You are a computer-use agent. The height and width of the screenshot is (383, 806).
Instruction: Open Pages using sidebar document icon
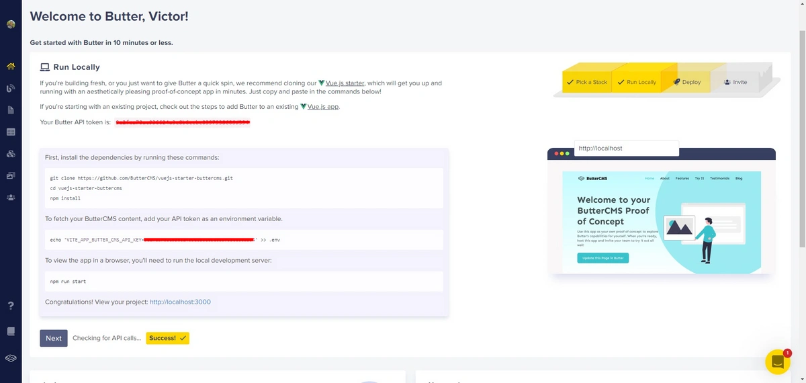(x=11, y=110)
